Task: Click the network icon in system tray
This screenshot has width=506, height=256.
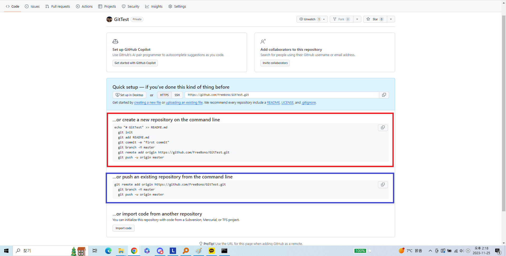Action: [x=456, y=251]
